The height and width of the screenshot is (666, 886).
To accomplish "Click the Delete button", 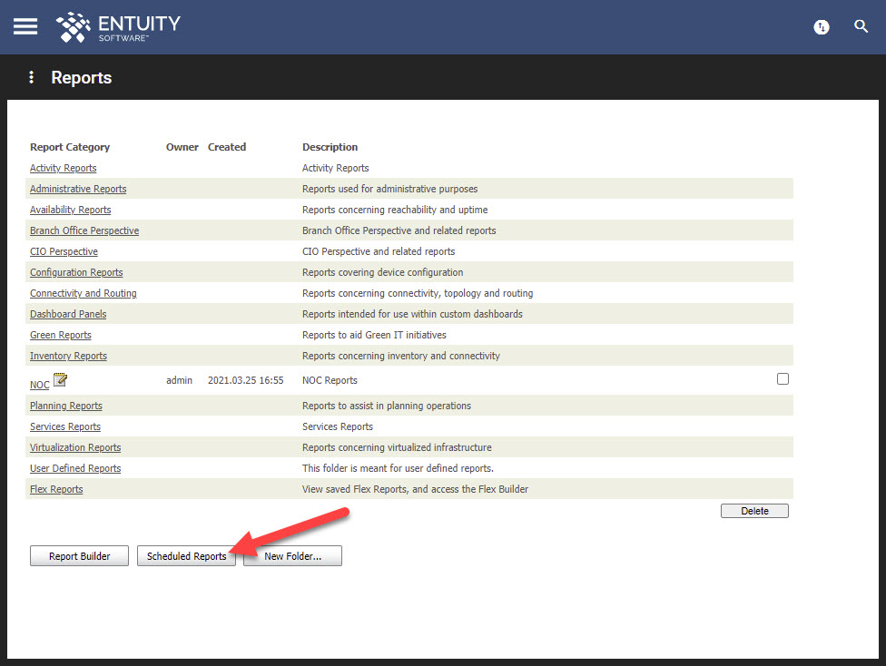I will tap(754, 511).
